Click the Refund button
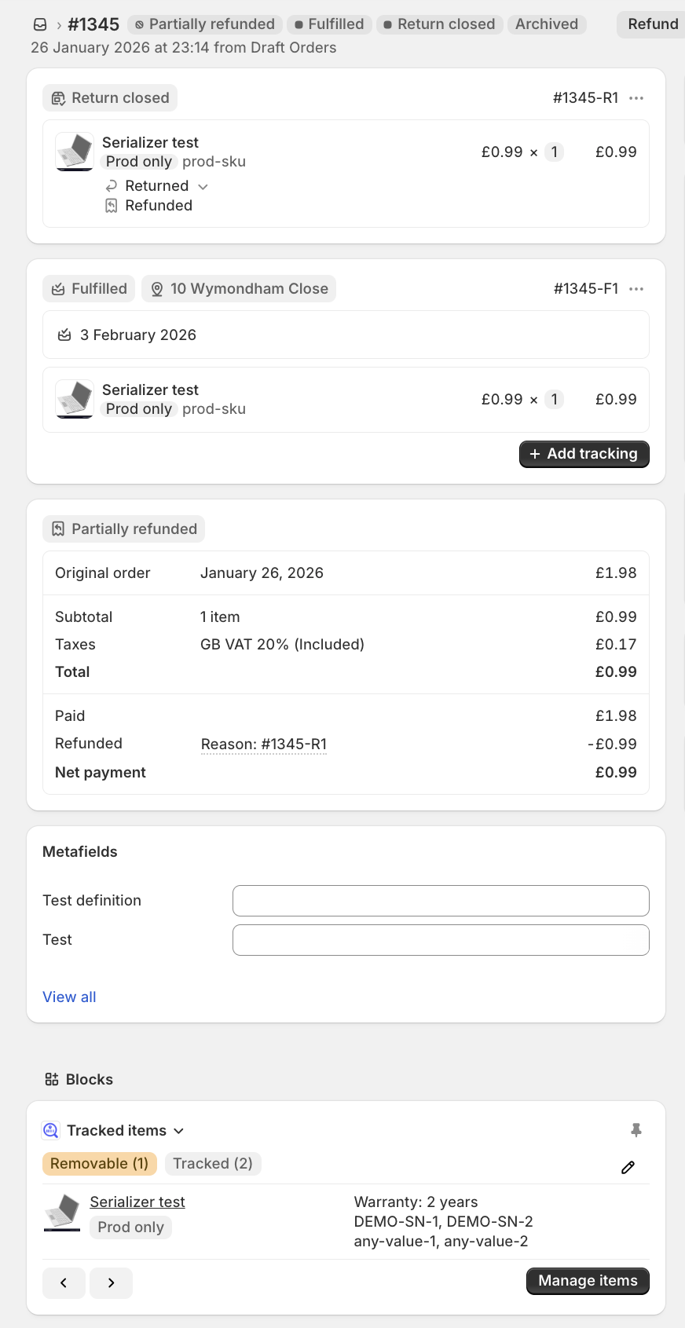The width and height of the screenshot is (685, 1328). click(652, 24)
